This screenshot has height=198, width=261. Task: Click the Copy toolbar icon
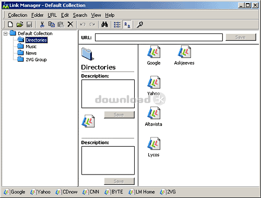52,25
